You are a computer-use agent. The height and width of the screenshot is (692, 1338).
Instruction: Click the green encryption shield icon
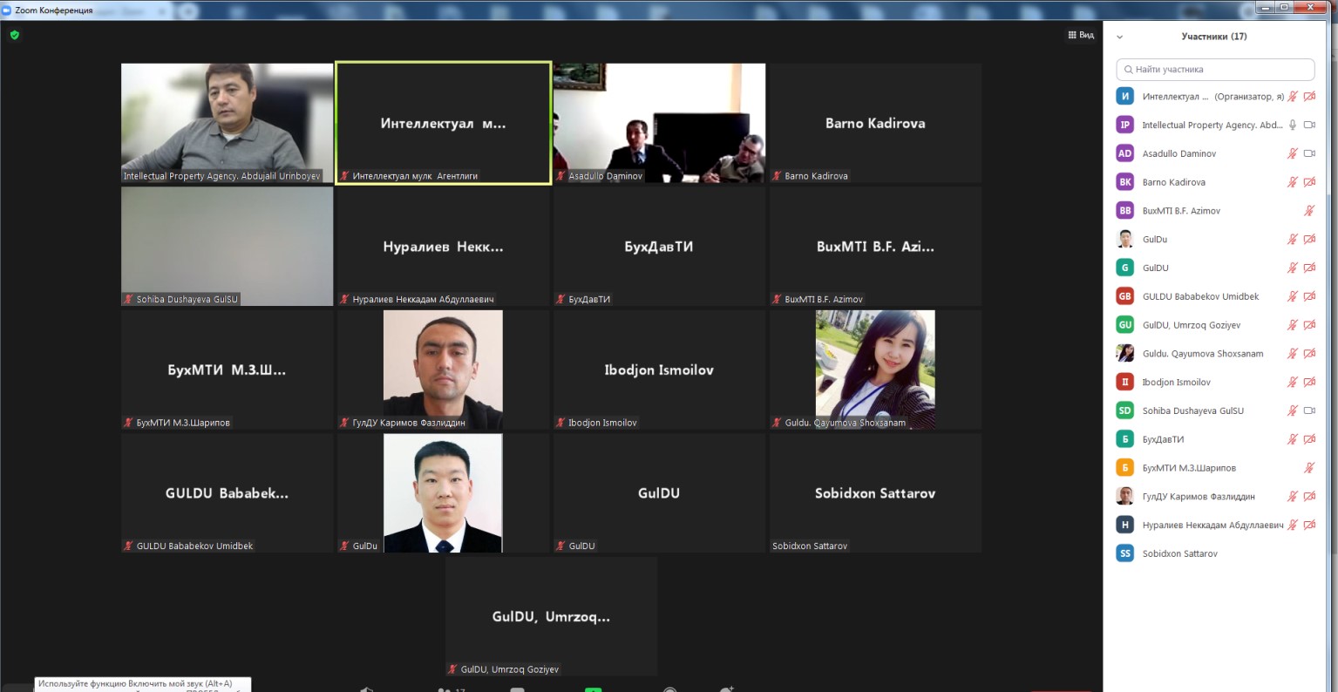(x=14, y=35)
